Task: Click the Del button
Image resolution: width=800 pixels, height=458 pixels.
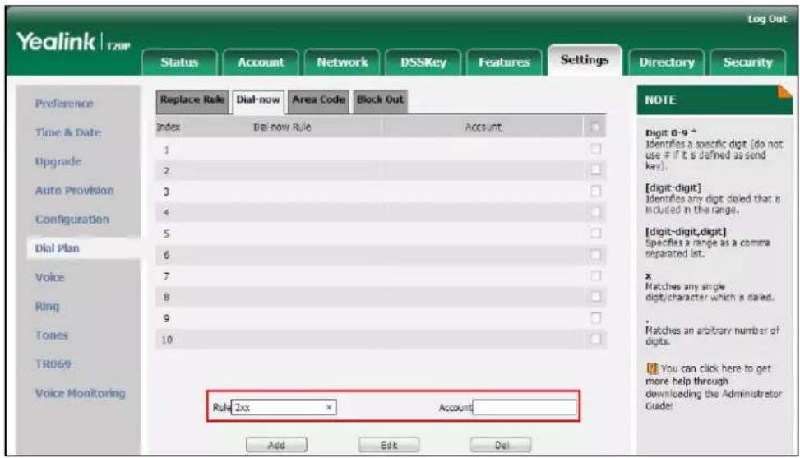Action: pyautogui.click(x=501, y=445)
